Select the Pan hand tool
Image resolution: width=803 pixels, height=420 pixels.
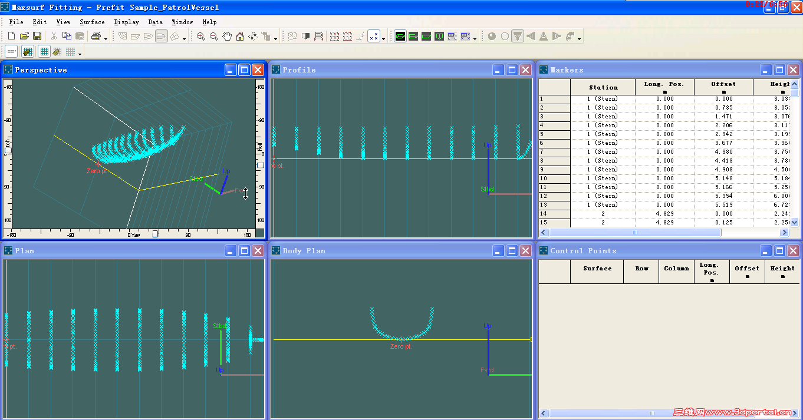[x=227, y=37]
